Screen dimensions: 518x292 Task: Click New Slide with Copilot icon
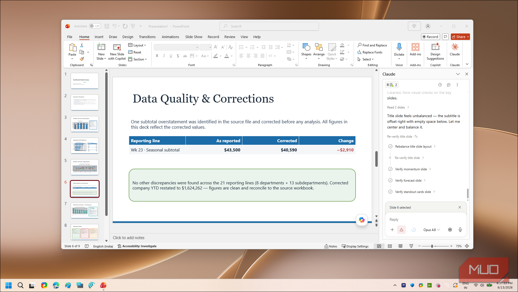pos(117,47)
